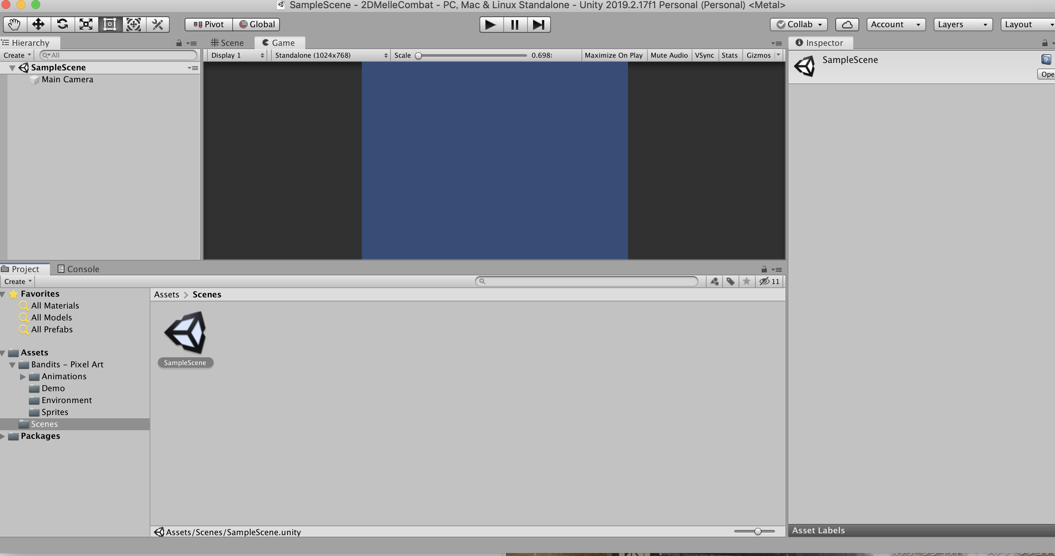Image resolution: width=1055 pixels, height=556 pixels.
Task: Lock the Inspector panel
Action: pos(1045,42)
